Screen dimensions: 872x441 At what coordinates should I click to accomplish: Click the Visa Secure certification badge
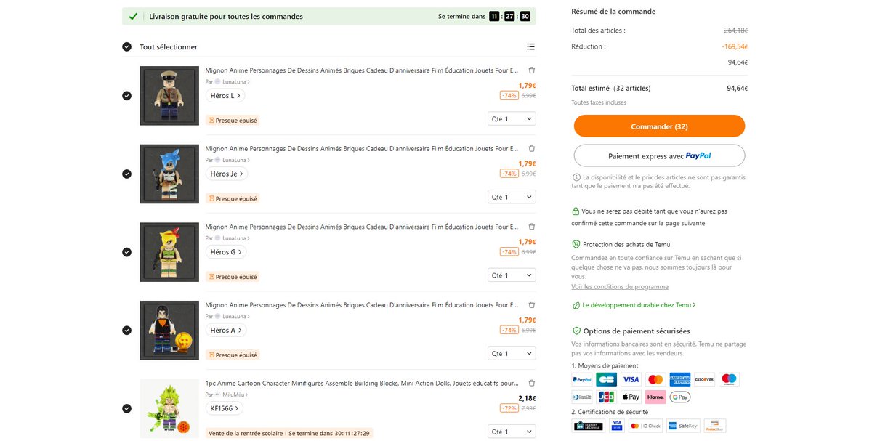(617, 426)
